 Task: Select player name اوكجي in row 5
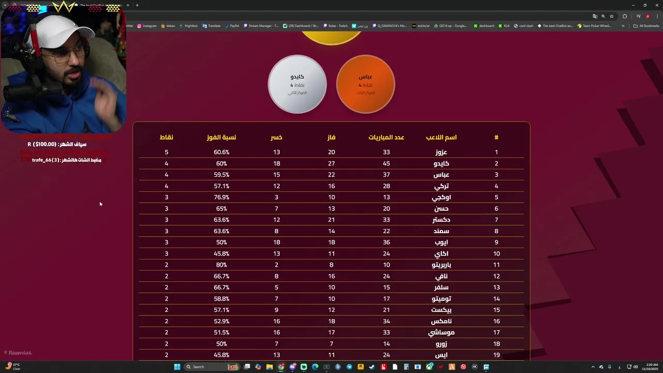point(441,197)
